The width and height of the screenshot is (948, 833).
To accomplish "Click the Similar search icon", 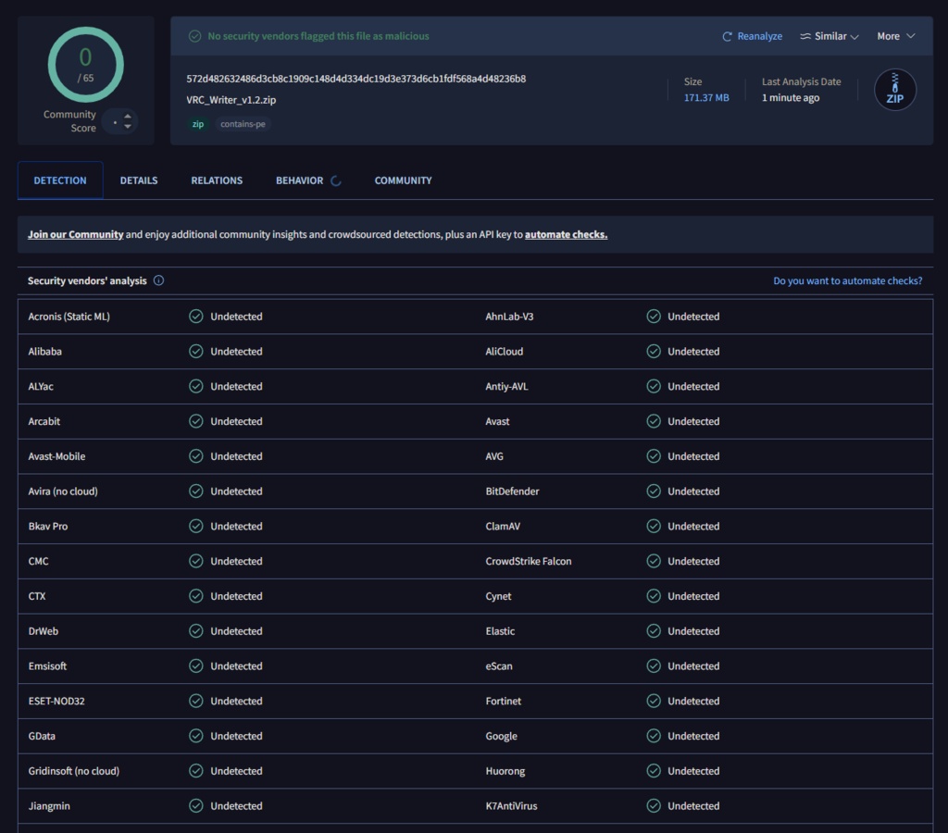I will tap(805, 36).
